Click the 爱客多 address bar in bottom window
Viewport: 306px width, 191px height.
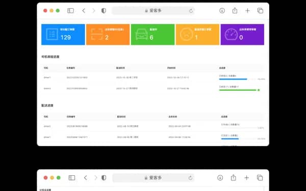[x=154, y=178]
